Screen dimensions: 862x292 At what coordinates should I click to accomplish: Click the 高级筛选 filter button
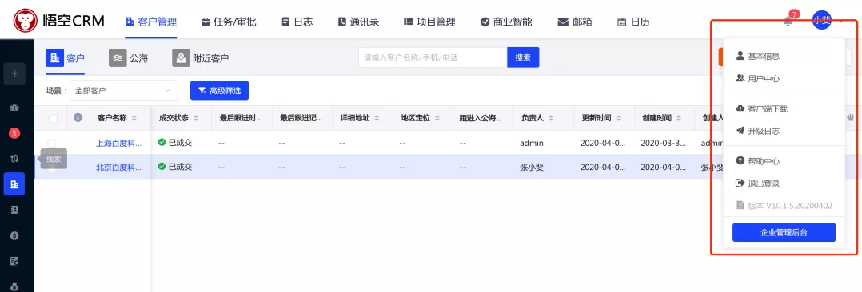pyautogui.click(x=219, y=91)
